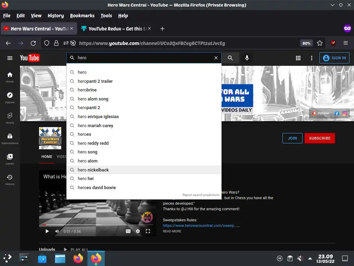Subscribe to Hero Wars Central
The width and height of the screenshot is (354, 266).
coord(320,138)
